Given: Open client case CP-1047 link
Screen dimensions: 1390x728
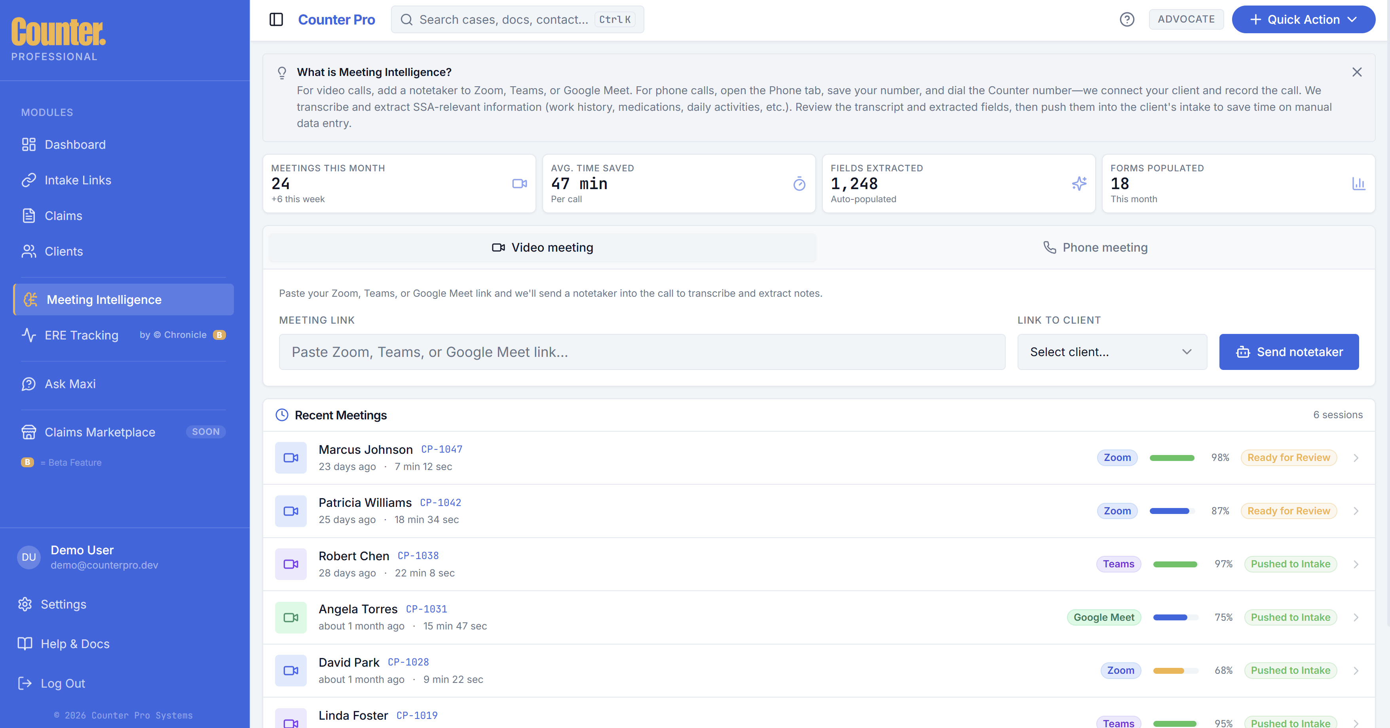Looking at the screenshot, I should [441, 449].
